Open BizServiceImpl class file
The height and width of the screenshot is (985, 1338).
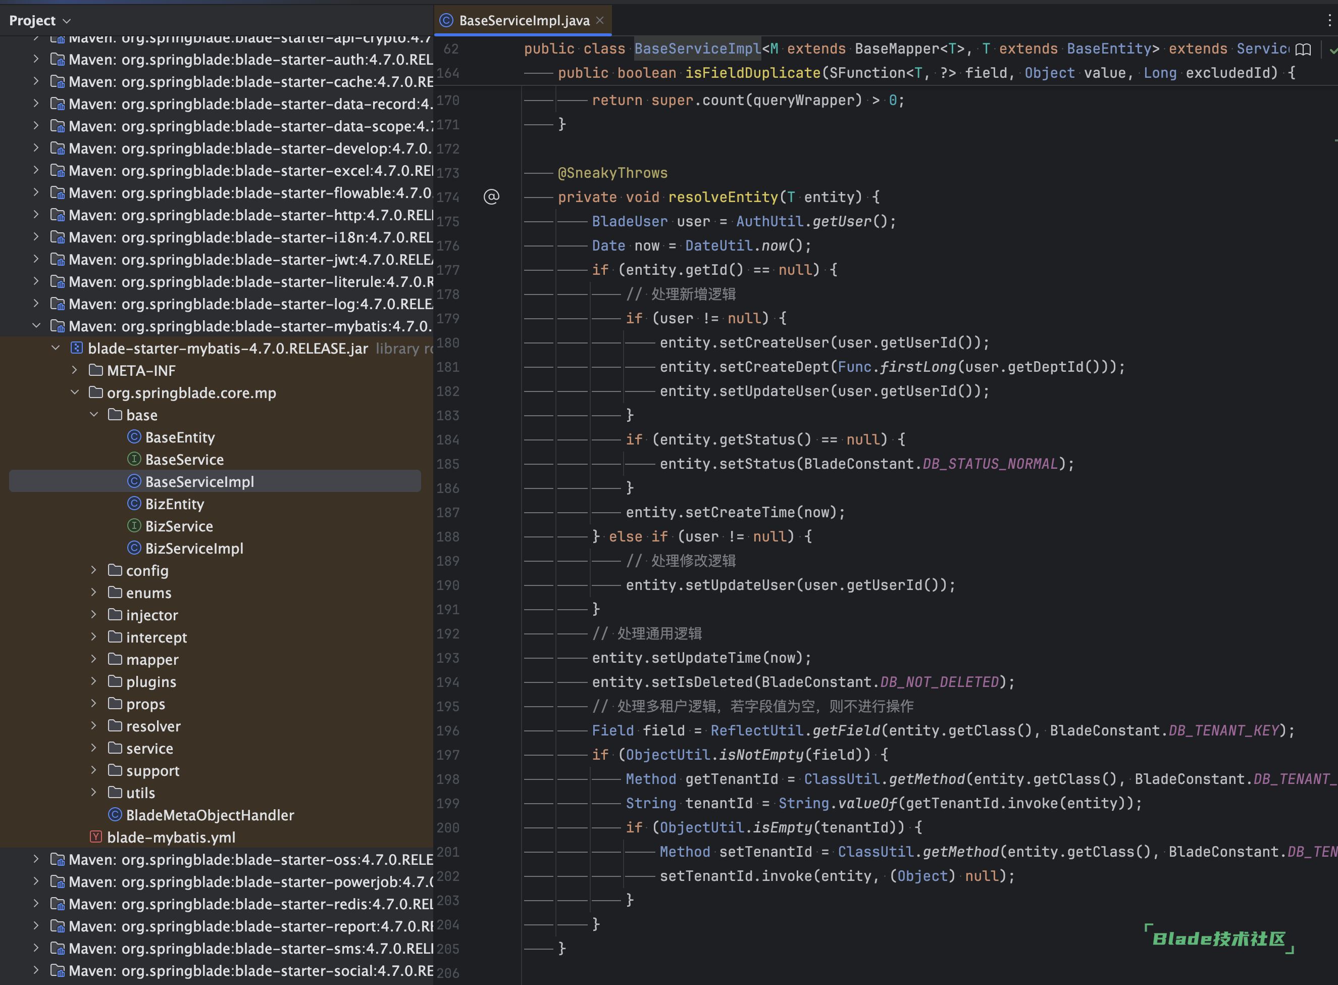pos(194,549)
